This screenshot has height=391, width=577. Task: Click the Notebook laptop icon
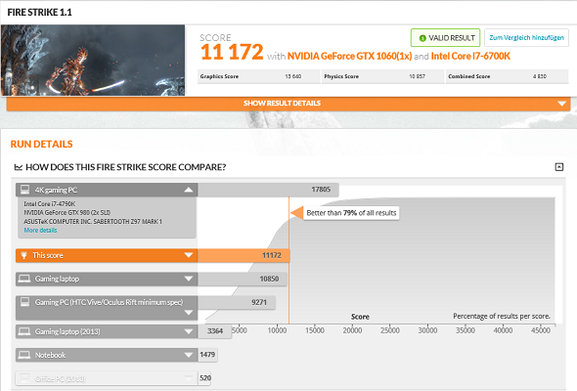(24, 355)
